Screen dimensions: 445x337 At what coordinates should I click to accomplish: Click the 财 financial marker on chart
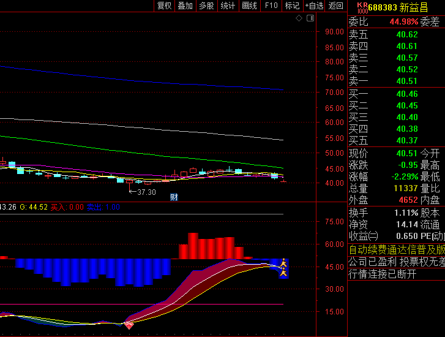coord(174,197)
